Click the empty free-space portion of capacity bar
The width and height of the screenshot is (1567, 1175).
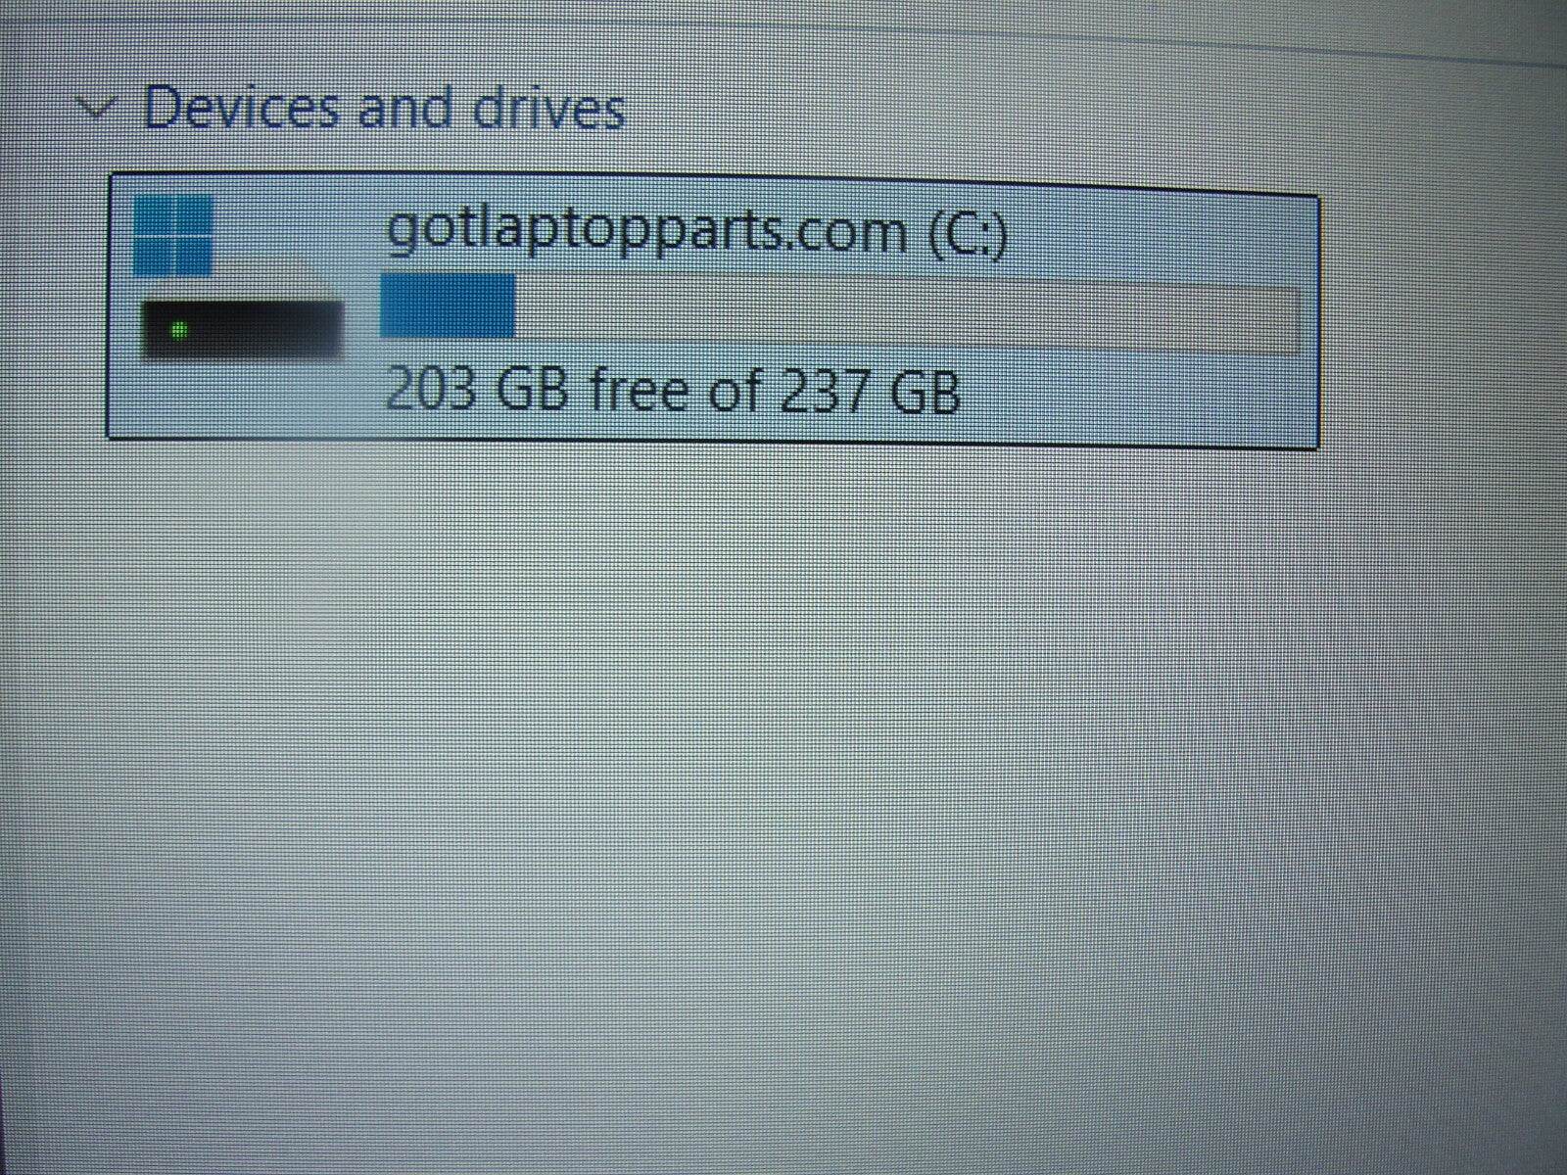click(907, 317)
